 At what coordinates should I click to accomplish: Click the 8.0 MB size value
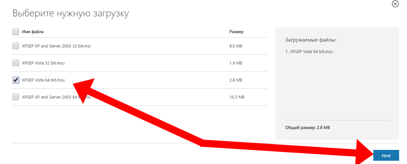[x=236, y=46]
